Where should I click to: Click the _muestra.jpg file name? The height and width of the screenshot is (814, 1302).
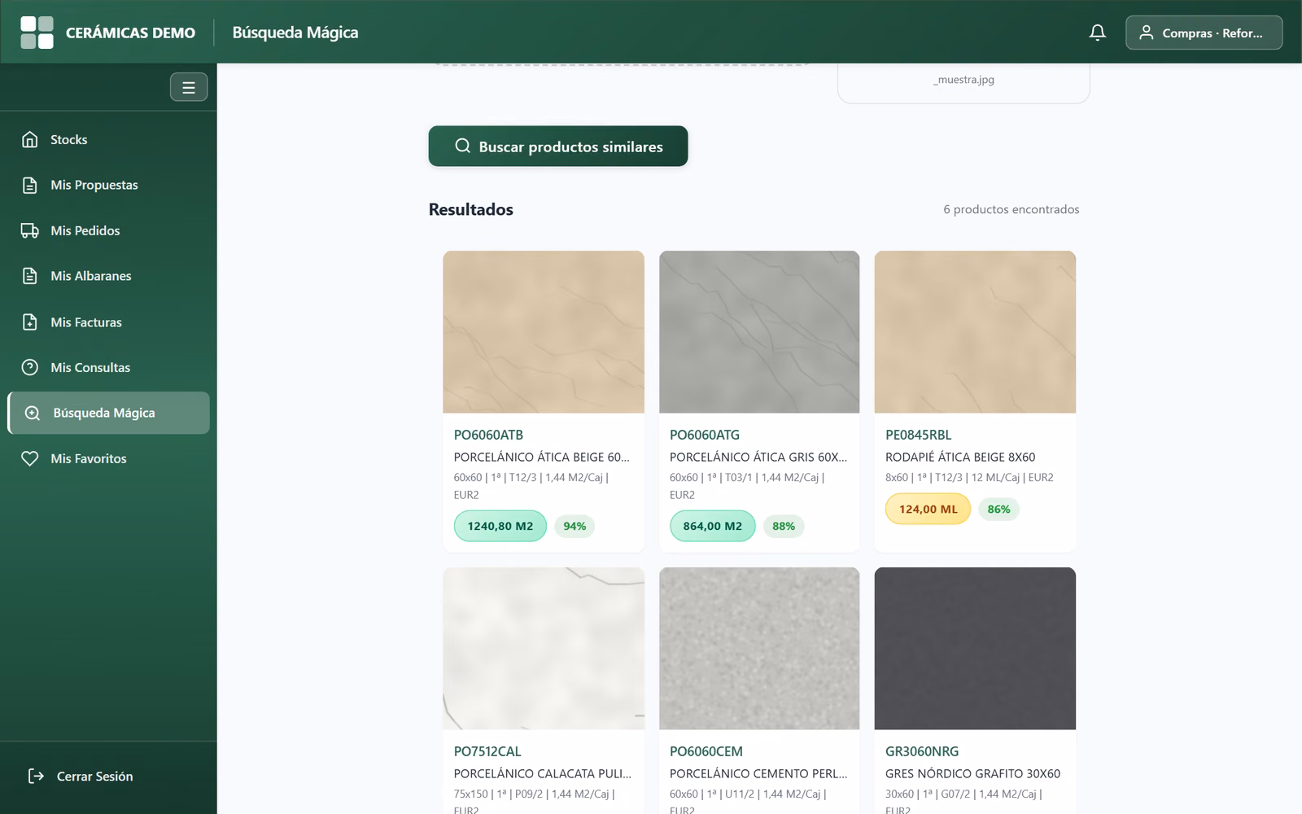coord(963,80)
